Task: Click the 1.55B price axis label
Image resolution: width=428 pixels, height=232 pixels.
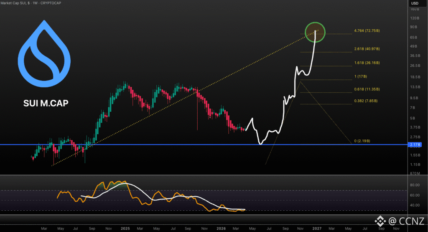Action: pos(415,155)
